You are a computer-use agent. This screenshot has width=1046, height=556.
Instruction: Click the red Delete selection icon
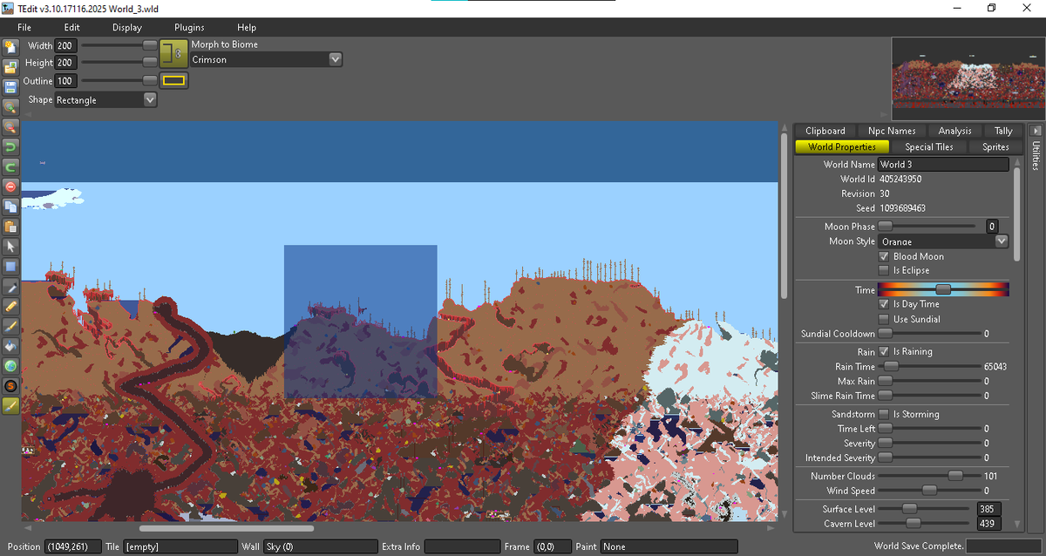coord(10,186)
